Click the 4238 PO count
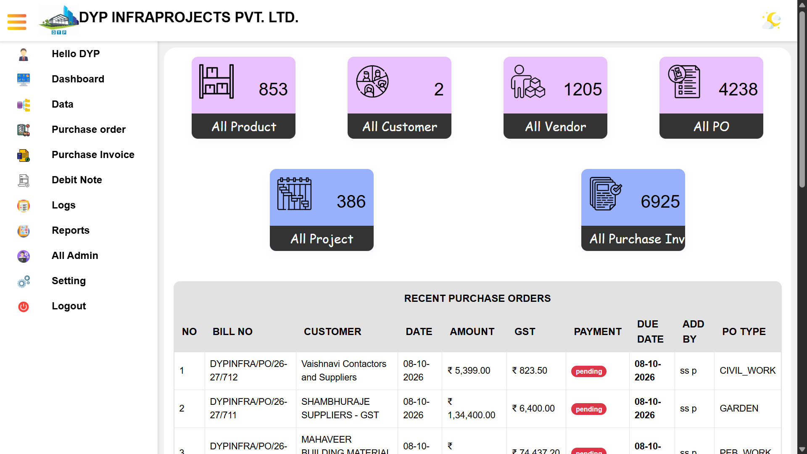The height and width of the screenshot is (454, 807). tap(738, 89)
